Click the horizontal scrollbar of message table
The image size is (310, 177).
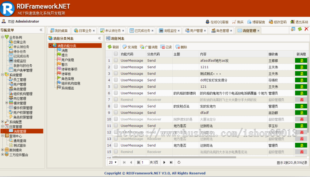click(x=174, y=157)
